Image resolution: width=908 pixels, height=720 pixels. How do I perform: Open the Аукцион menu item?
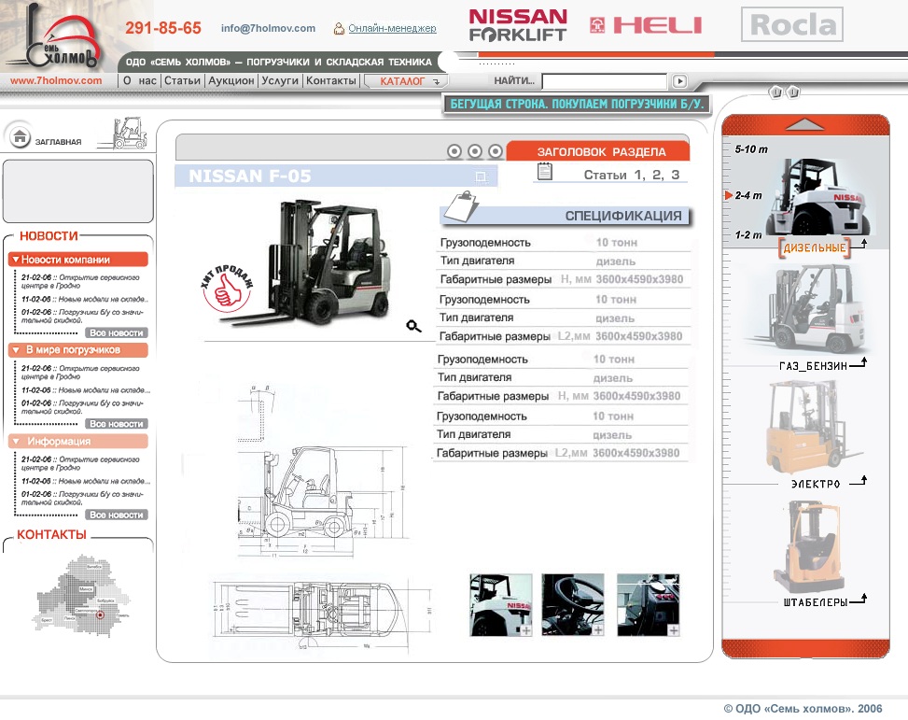pos(230,81)
